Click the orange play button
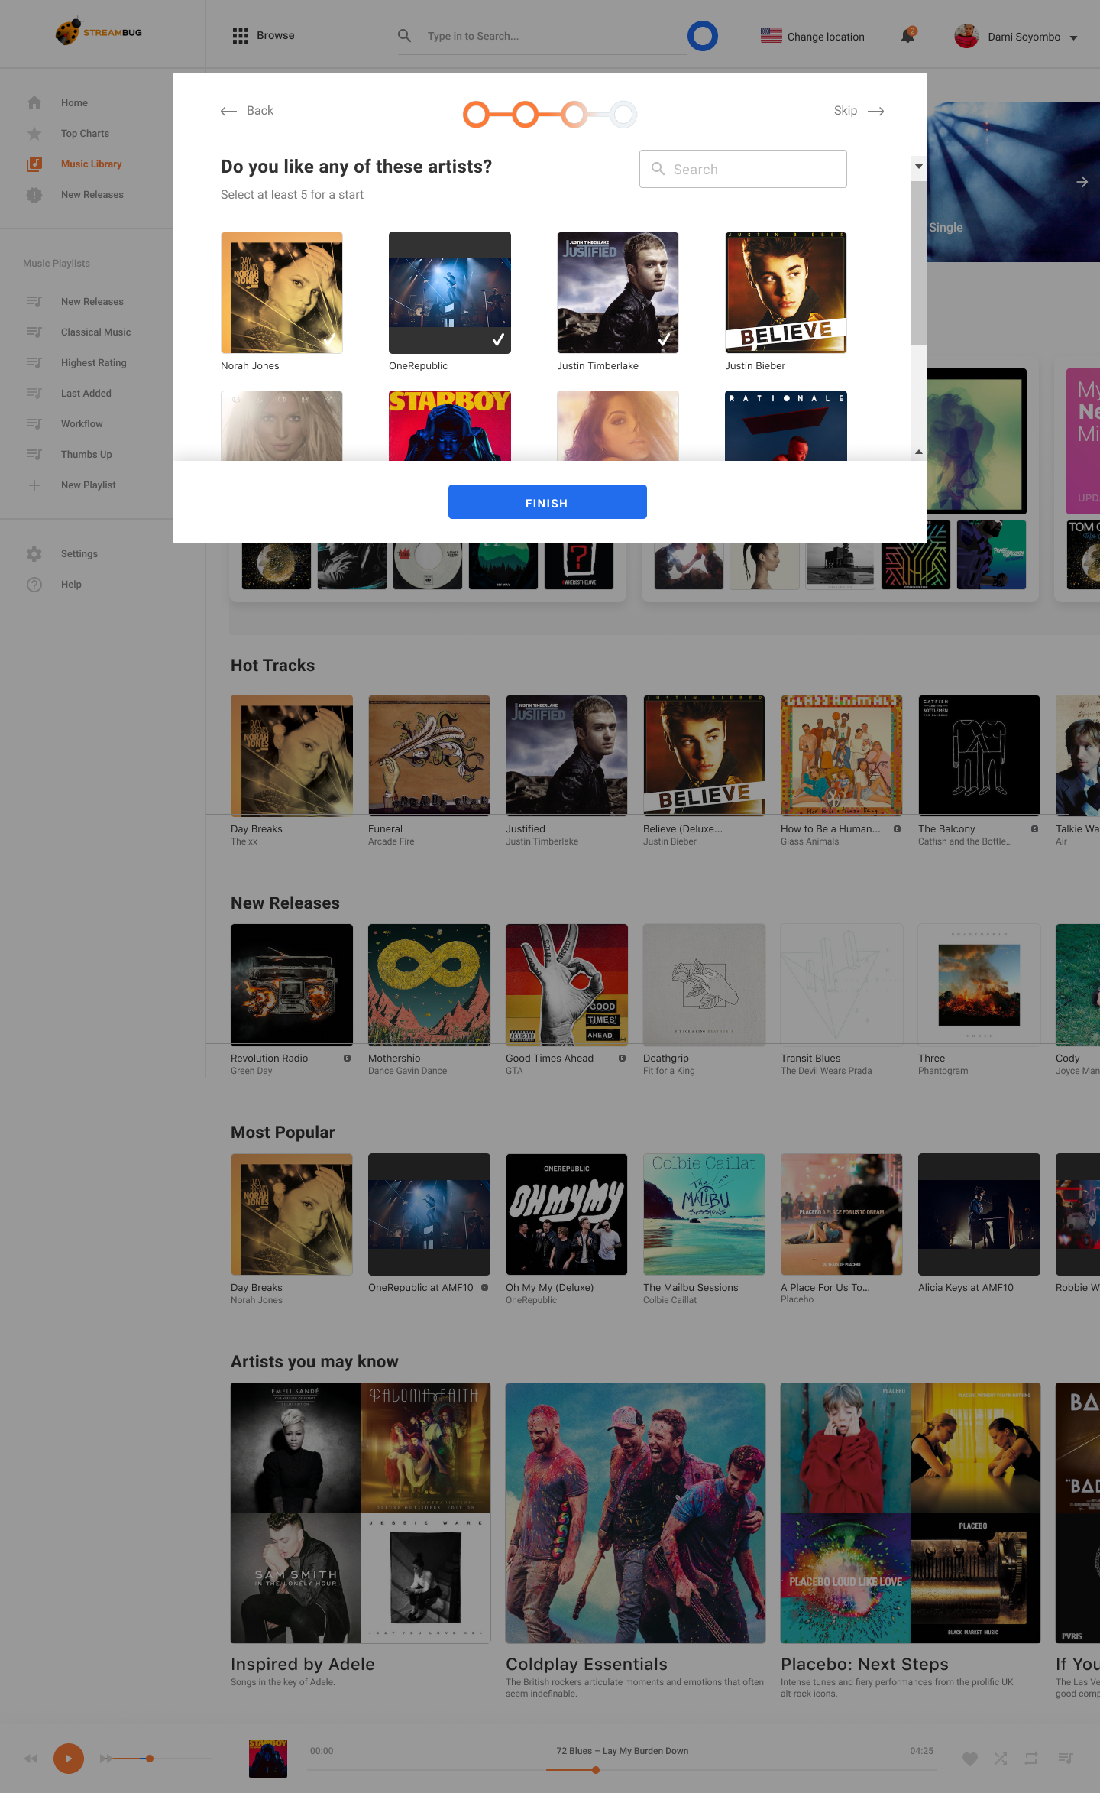Viewport: 1100px width, 1793px height. coord(69,1759)
